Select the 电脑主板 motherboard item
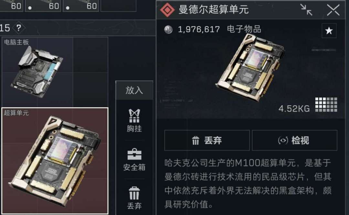The image size is (349, 215). (37, 72)
